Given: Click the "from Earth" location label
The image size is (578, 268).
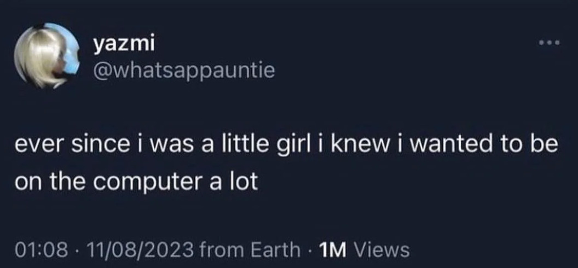Looking at the screenshot, I should [x=251, y=249].
